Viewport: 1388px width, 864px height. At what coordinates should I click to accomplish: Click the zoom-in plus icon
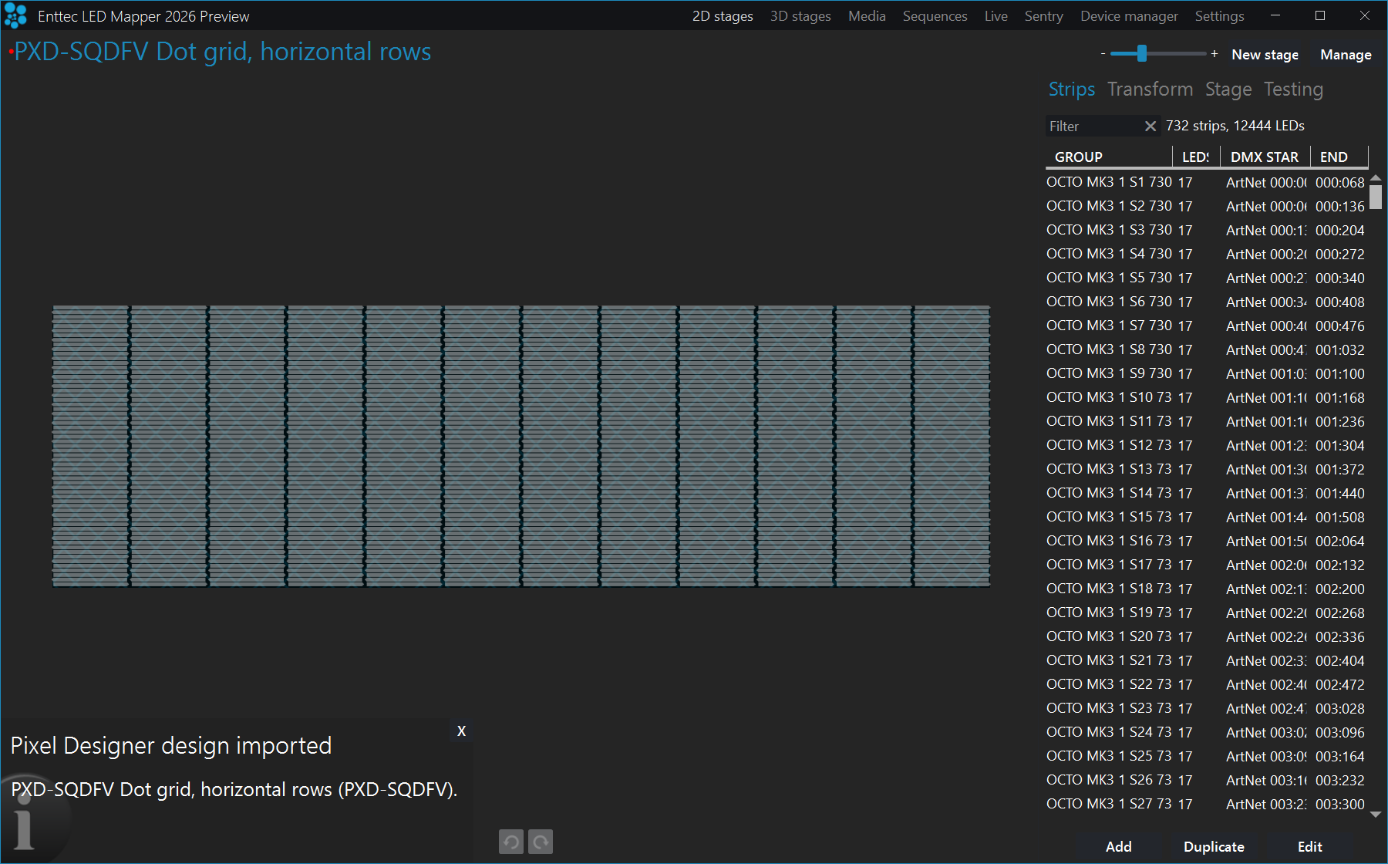(x=1214, y=54)
